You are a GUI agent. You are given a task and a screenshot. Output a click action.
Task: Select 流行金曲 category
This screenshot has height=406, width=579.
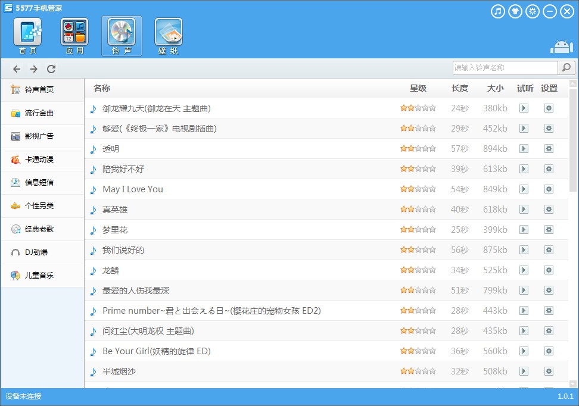pyautogui.click(x=42, y=113)
